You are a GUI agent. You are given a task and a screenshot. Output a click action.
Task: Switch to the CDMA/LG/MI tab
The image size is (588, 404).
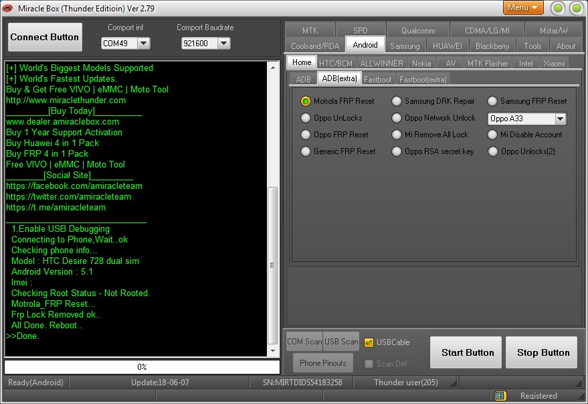pos(487,30)
